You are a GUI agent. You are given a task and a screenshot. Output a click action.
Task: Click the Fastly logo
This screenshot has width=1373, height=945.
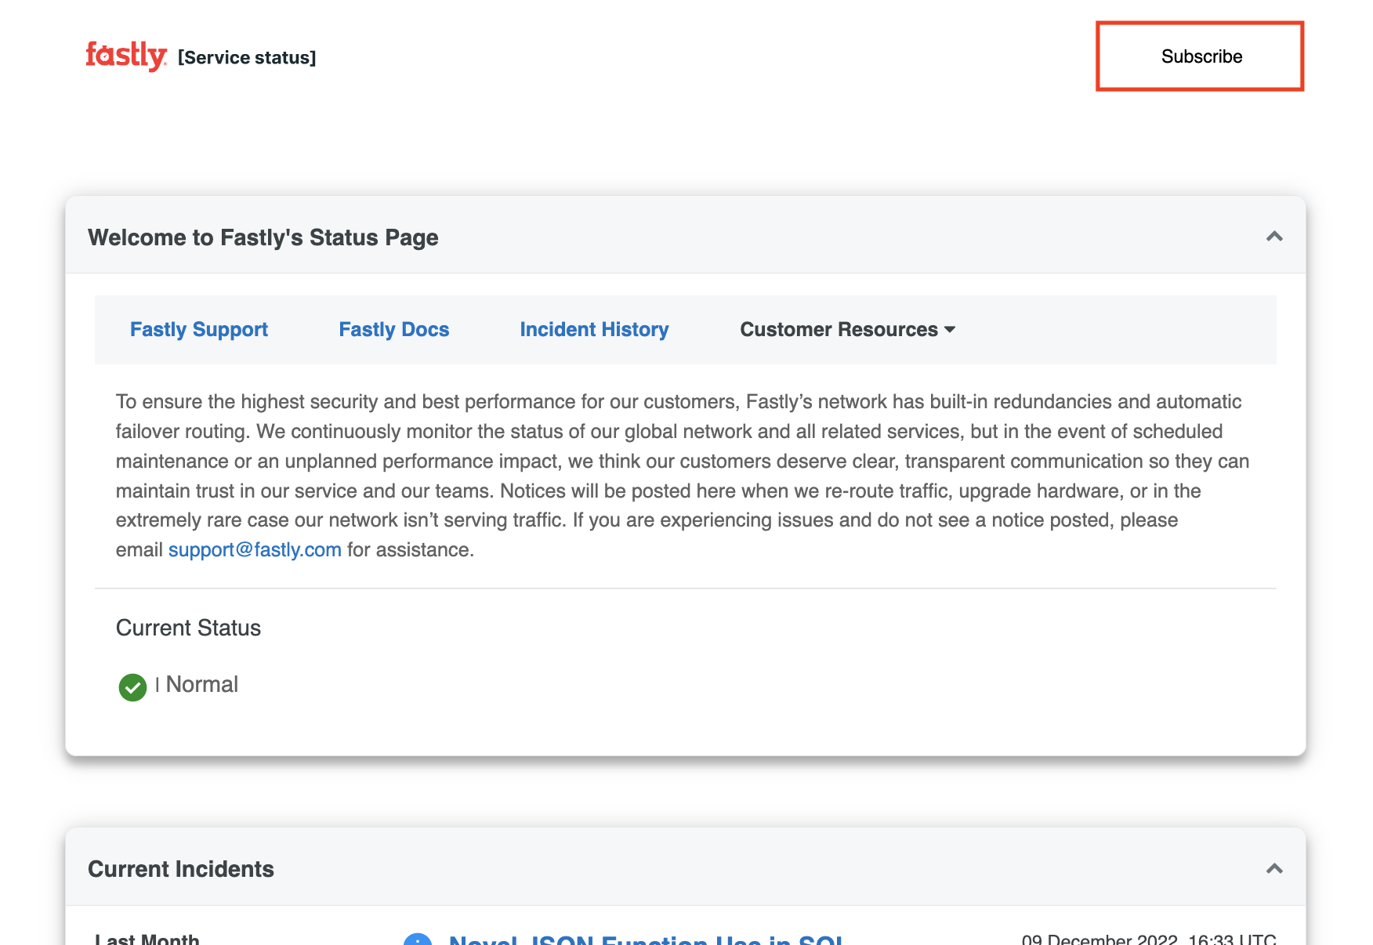click(x=126, y=56)
